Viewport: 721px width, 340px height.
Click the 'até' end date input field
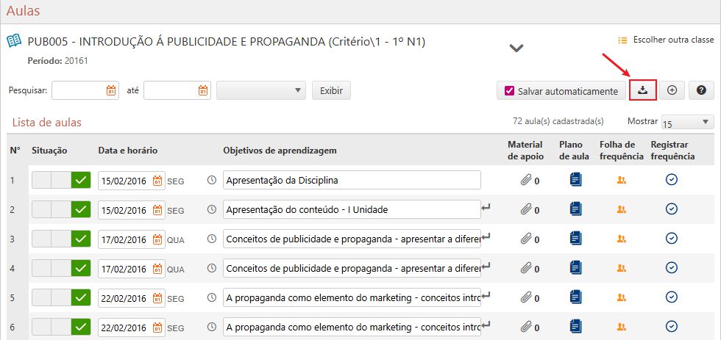click(177, 90)
